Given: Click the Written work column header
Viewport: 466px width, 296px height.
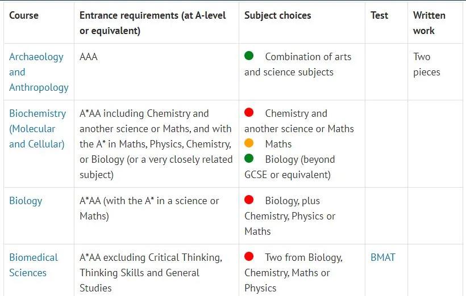Looking at the screenshot, I should pyautogui.click(x=429, y=23).
